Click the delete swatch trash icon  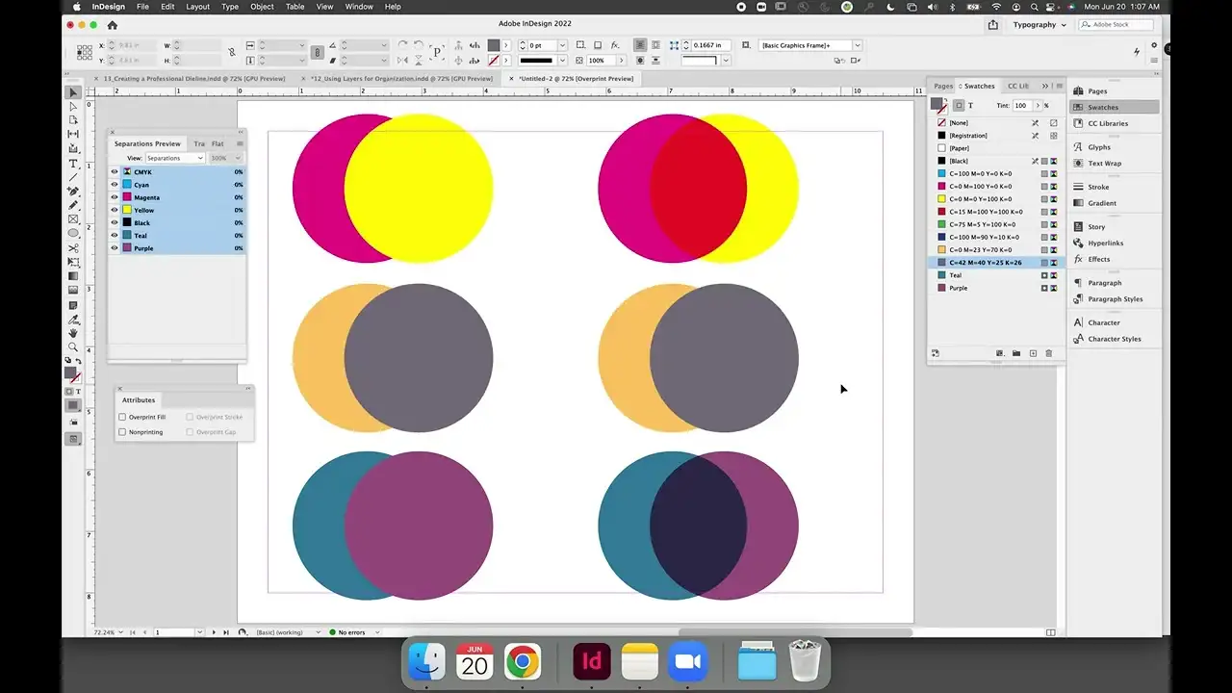pos(1049,353)
